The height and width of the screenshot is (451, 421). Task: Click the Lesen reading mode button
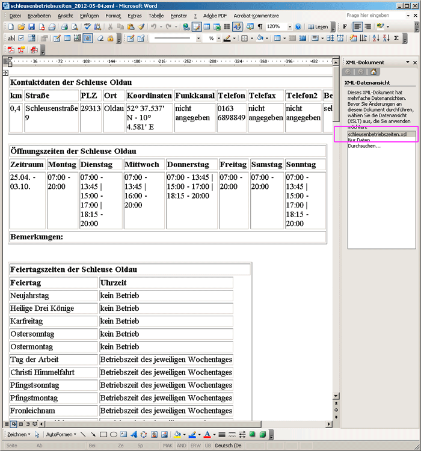(318, 26)
